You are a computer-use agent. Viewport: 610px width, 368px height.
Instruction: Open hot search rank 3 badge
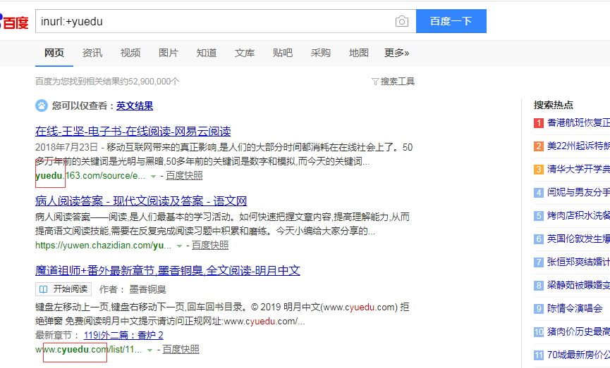[538, 170]
